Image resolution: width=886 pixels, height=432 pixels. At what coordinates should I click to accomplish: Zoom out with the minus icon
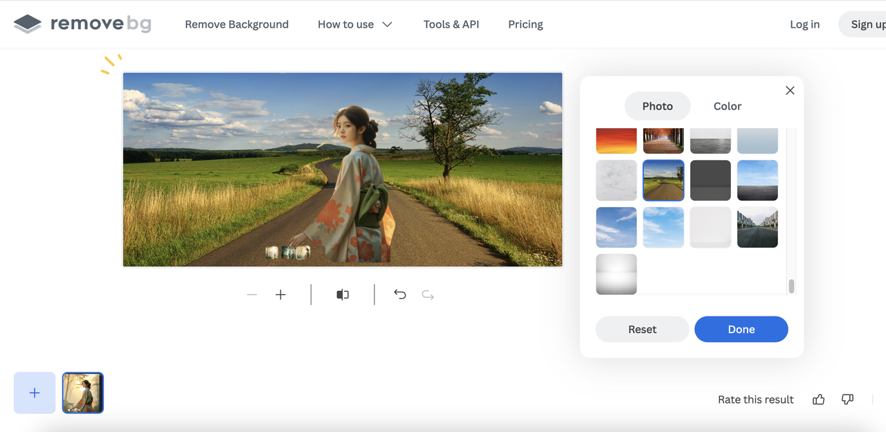click(x=252, y=295)
